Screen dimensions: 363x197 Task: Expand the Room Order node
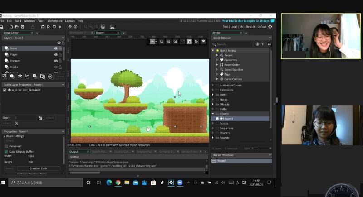click(x=217, y=65)
